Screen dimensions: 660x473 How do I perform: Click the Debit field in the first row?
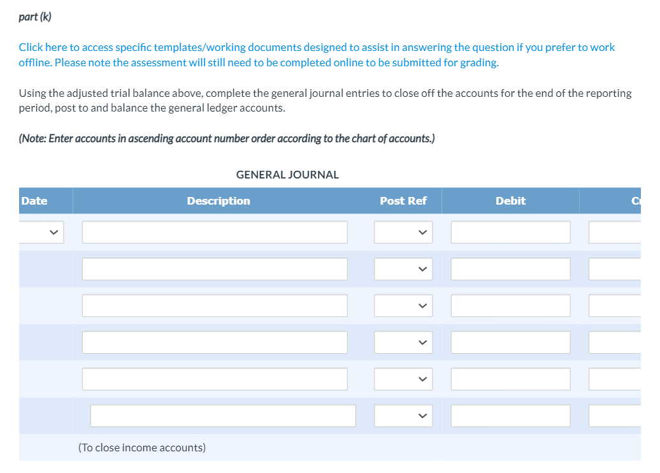(x=510, y=232)
